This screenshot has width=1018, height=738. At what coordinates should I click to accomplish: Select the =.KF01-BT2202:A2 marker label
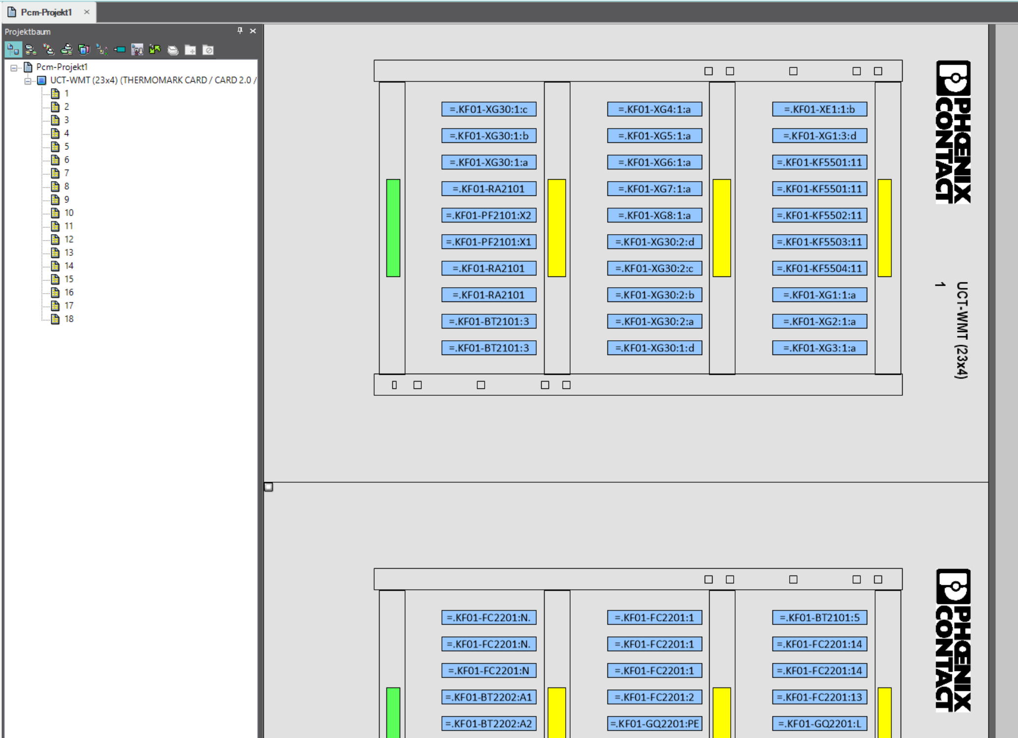[489, 723]
